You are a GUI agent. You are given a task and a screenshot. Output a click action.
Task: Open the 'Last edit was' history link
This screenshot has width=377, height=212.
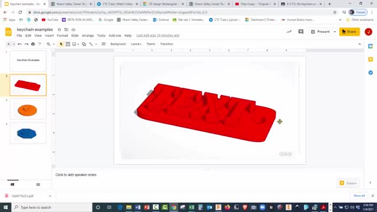(x=158, y=35)
